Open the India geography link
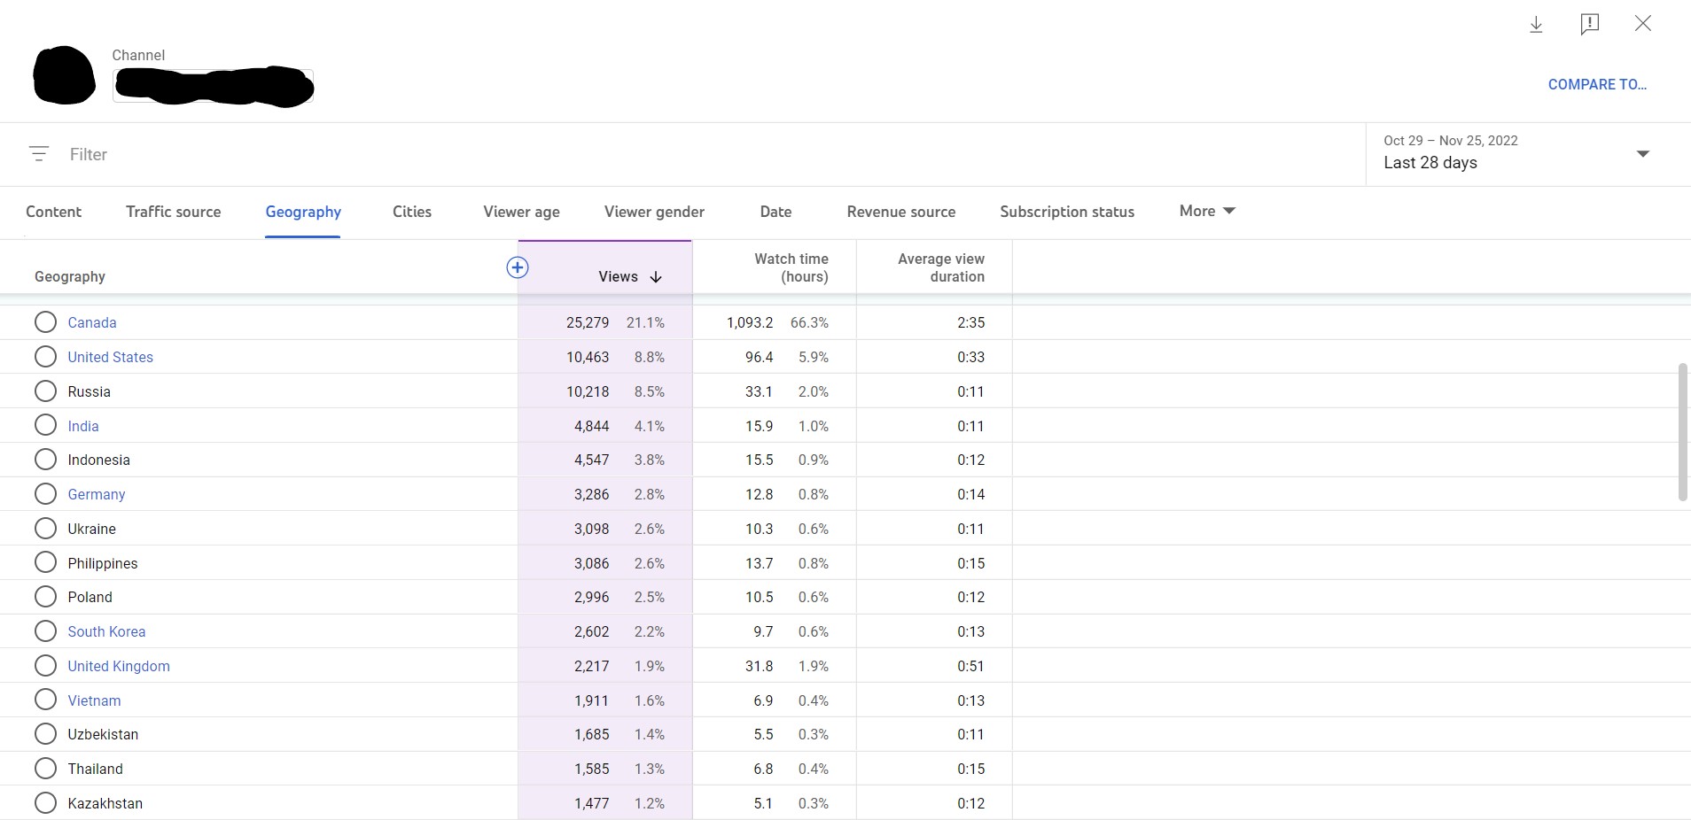This screenshot has height=820, width=1691. 83,426
